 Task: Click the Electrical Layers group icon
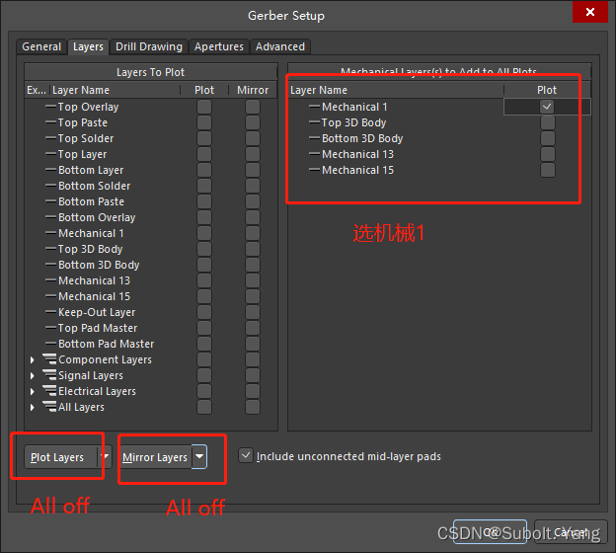tap(49, 391)
